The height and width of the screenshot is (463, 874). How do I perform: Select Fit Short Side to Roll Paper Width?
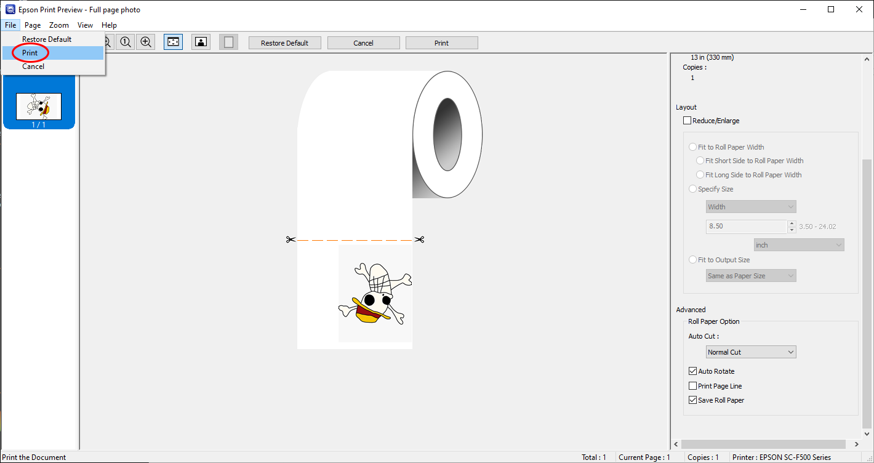point(700,161)
